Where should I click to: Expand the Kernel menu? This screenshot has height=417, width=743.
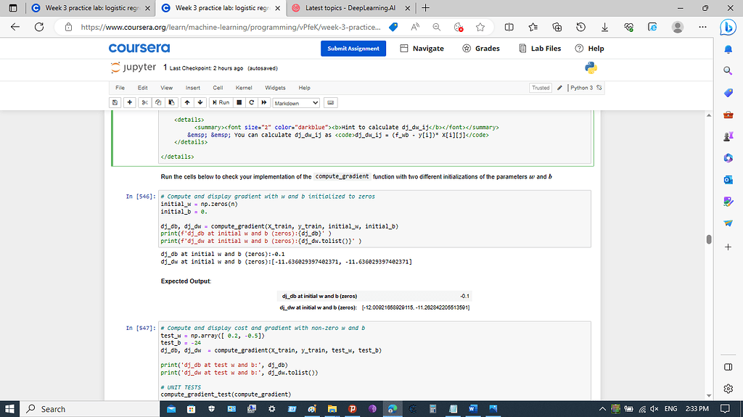pyautogui.click(x=244, y=88)
